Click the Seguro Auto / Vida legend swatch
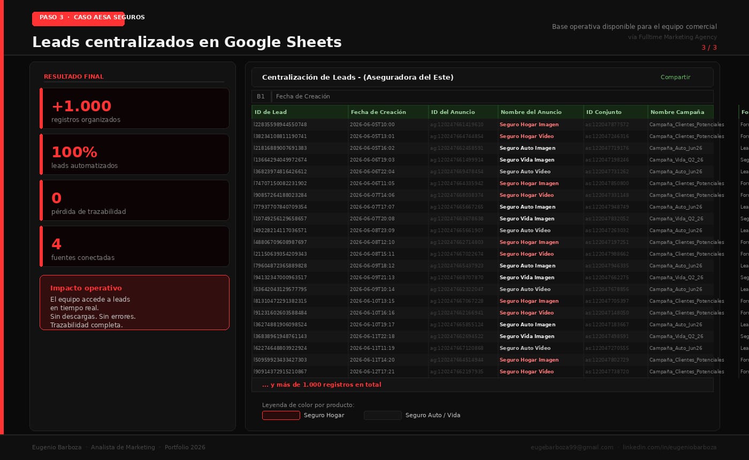This screenshot has width=749, height=460. coord(383,416)
